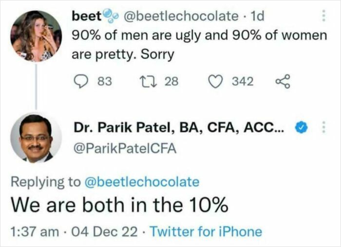
Task: Open the three-dot menu on Parik Patel's reply
Action: click(x=322, y=127)
